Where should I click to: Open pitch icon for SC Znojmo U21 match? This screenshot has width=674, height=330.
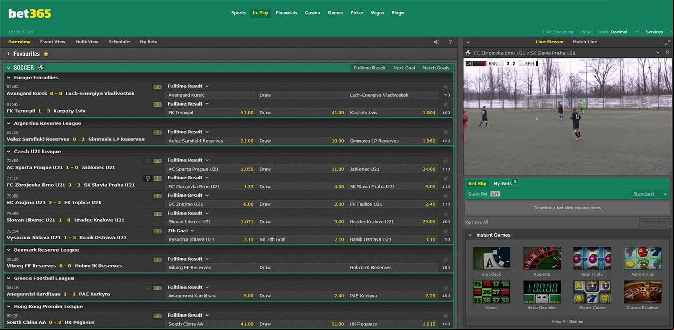(x=157, y=196)
